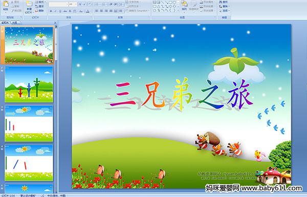This screenshot has height=197, width=307.
Task: Toggle Bold text formatting
Action: click(x=51, y=11)
